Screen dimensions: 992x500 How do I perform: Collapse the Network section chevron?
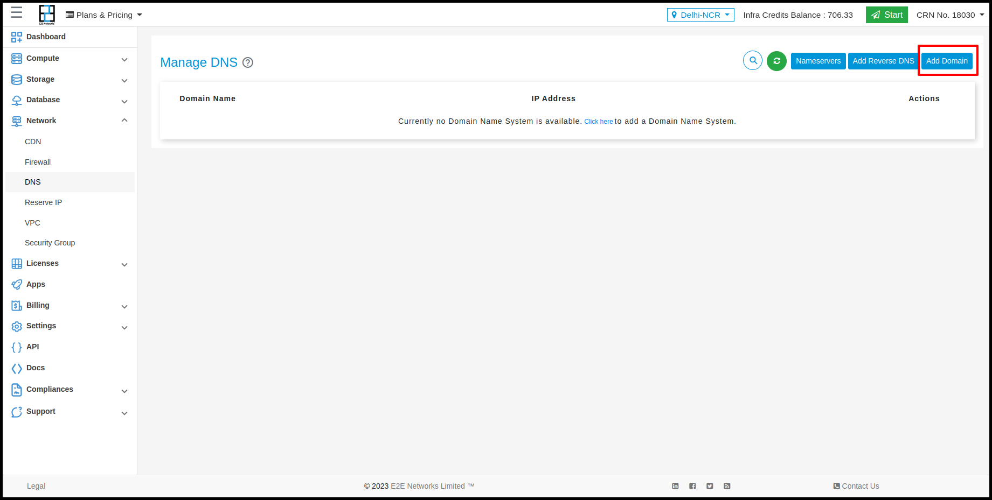tap(124, 121)
